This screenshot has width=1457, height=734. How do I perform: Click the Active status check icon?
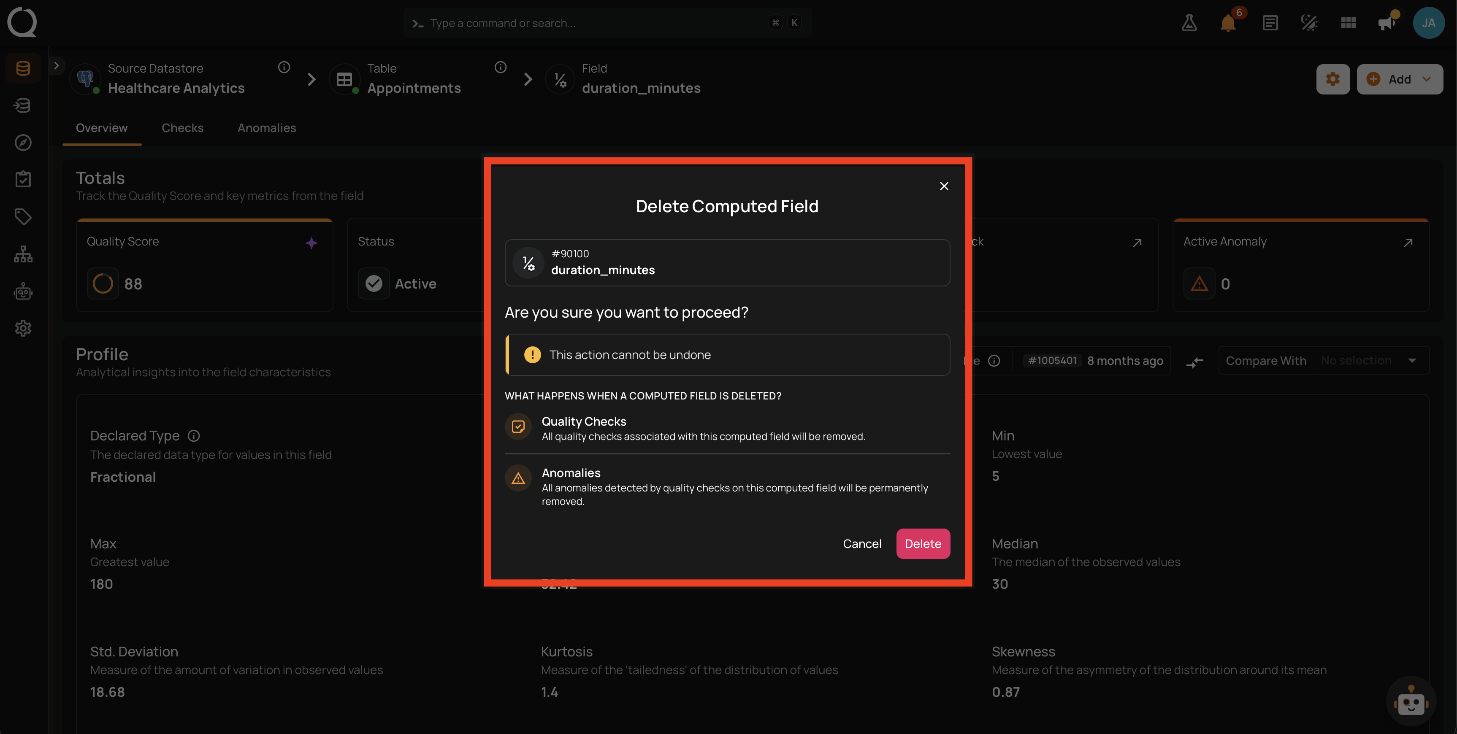click(374, 283)
